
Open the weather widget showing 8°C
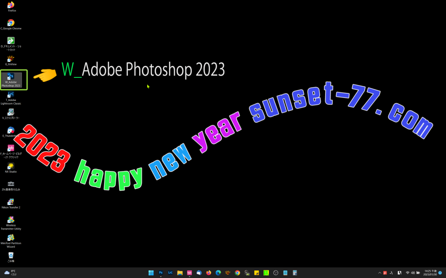pyautogui.click(x=10, y=273)
